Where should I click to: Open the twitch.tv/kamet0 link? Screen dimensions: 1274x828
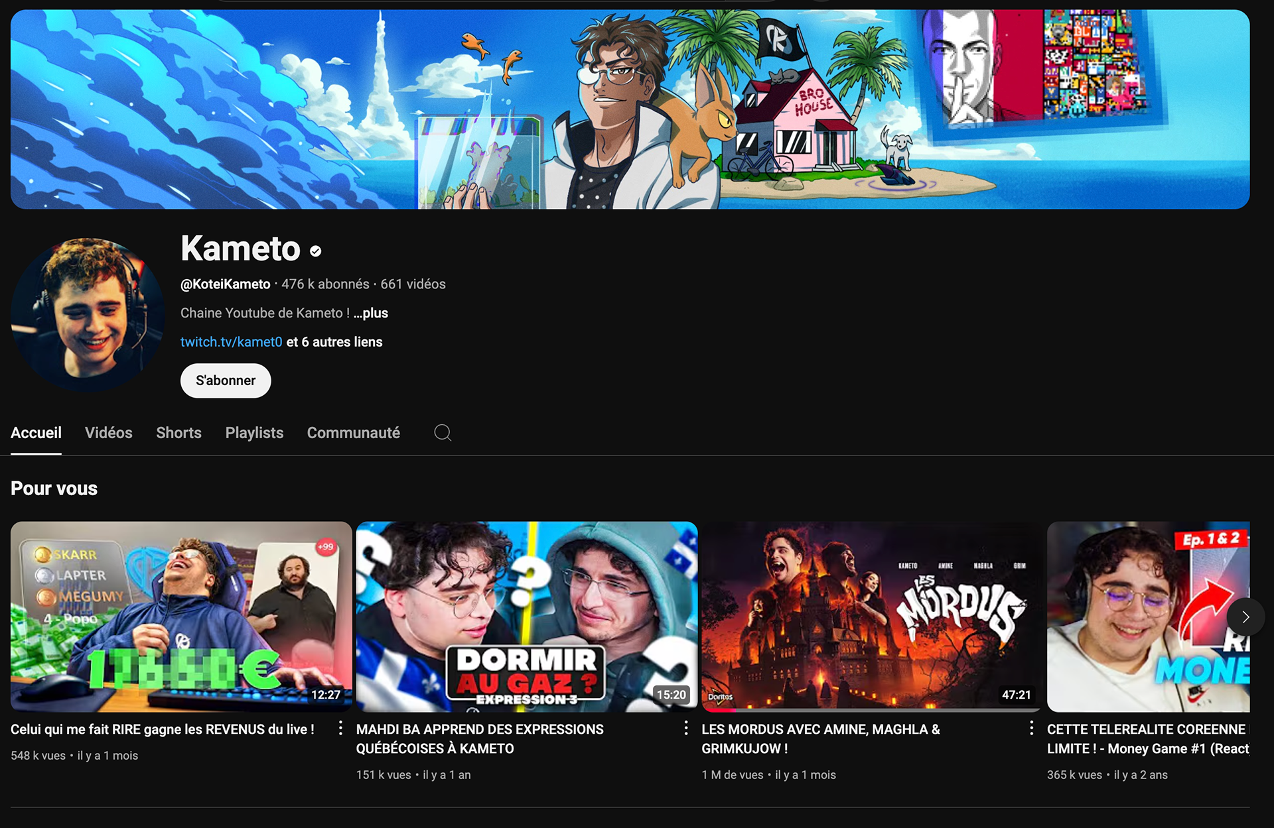(x=231, y=342)
